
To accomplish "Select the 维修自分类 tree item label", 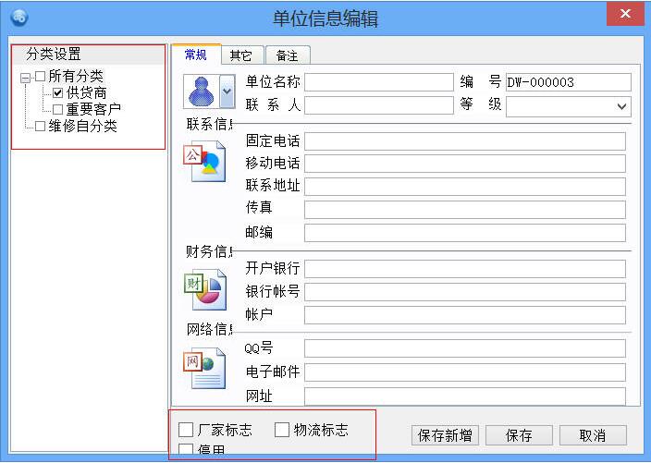I will point(82,126).
